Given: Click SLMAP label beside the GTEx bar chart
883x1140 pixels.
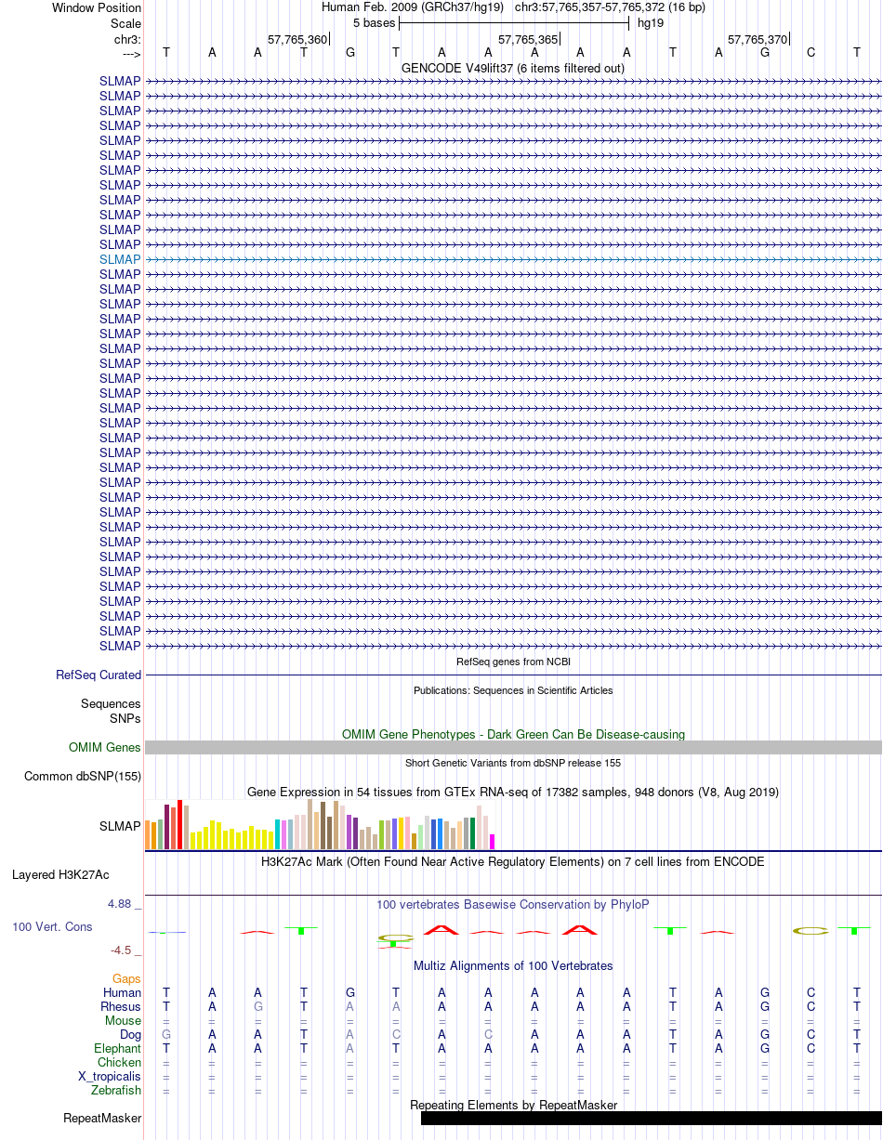Looking at the screenshot, I should [x=120, y=825].
